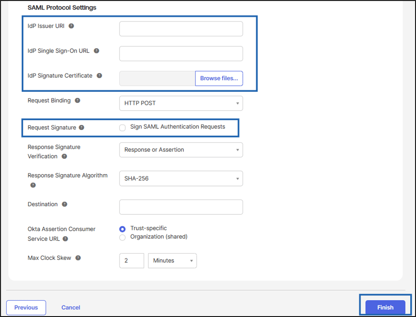Open the Request Binding HTTP POST dropdown
The width and height of the screenshot is (416, 317).
coord(181,103)
